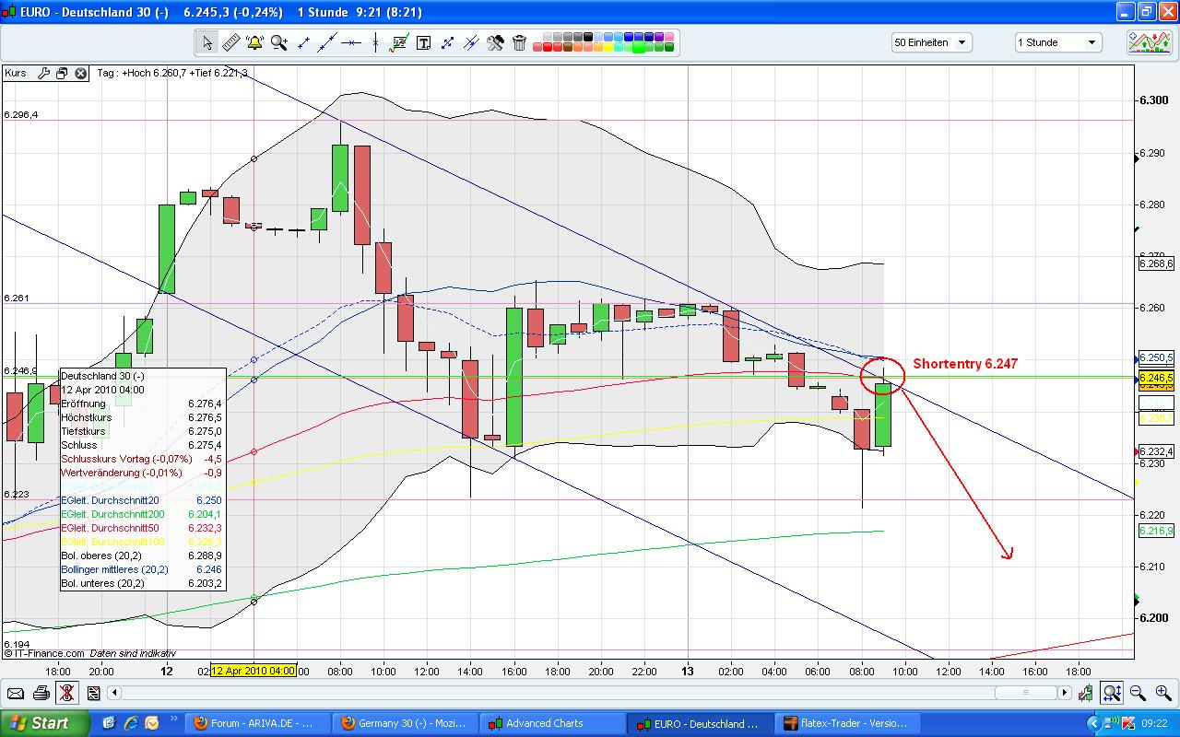Pick the parallel channel lines tool
This screenshot has height=737, width=1180.
tap(471, 42)
